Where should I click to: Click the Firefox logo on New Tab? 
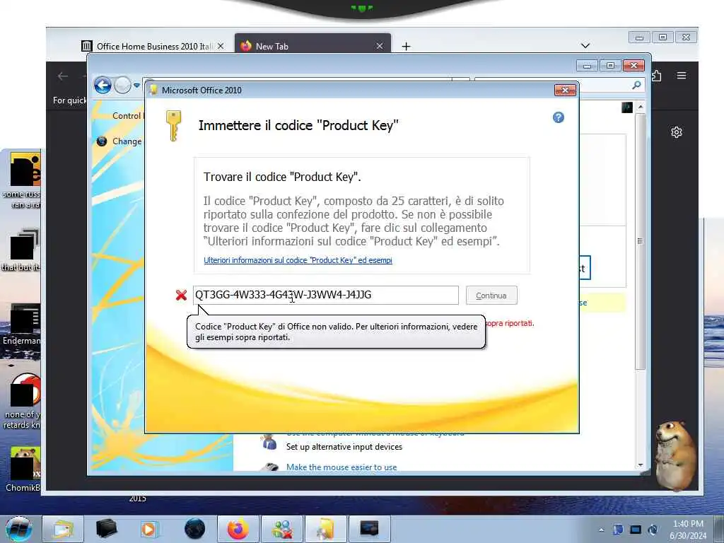pyautogui.click(x=245, y=46)
